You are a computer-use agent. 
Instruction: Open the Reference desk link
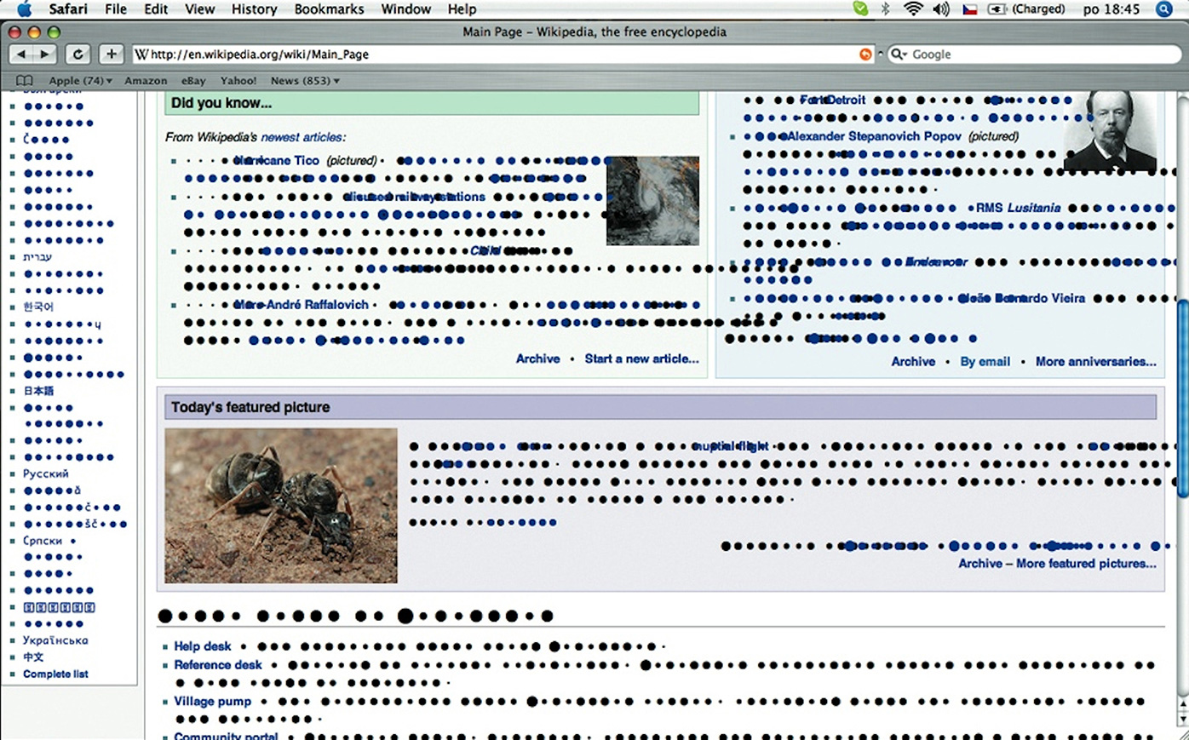coord(218,665)
